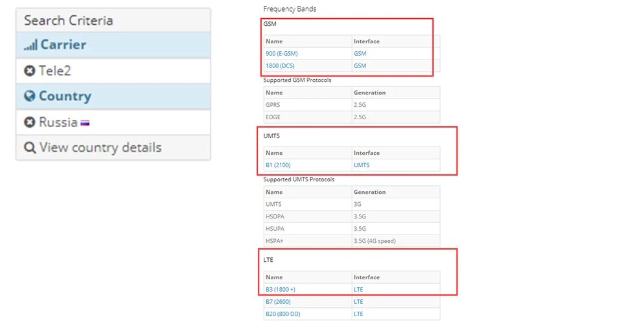This screenshot has height=324, width=622.
Task: Click the 3.5G (4G speed) generation cell
Action: pos(396,241)
